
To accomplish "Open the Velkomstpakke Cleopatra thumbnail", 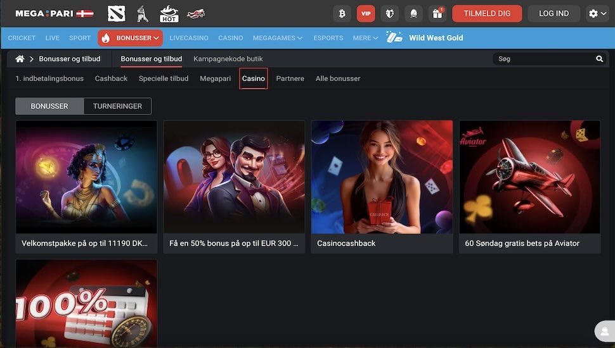I will tap(86, 177).
